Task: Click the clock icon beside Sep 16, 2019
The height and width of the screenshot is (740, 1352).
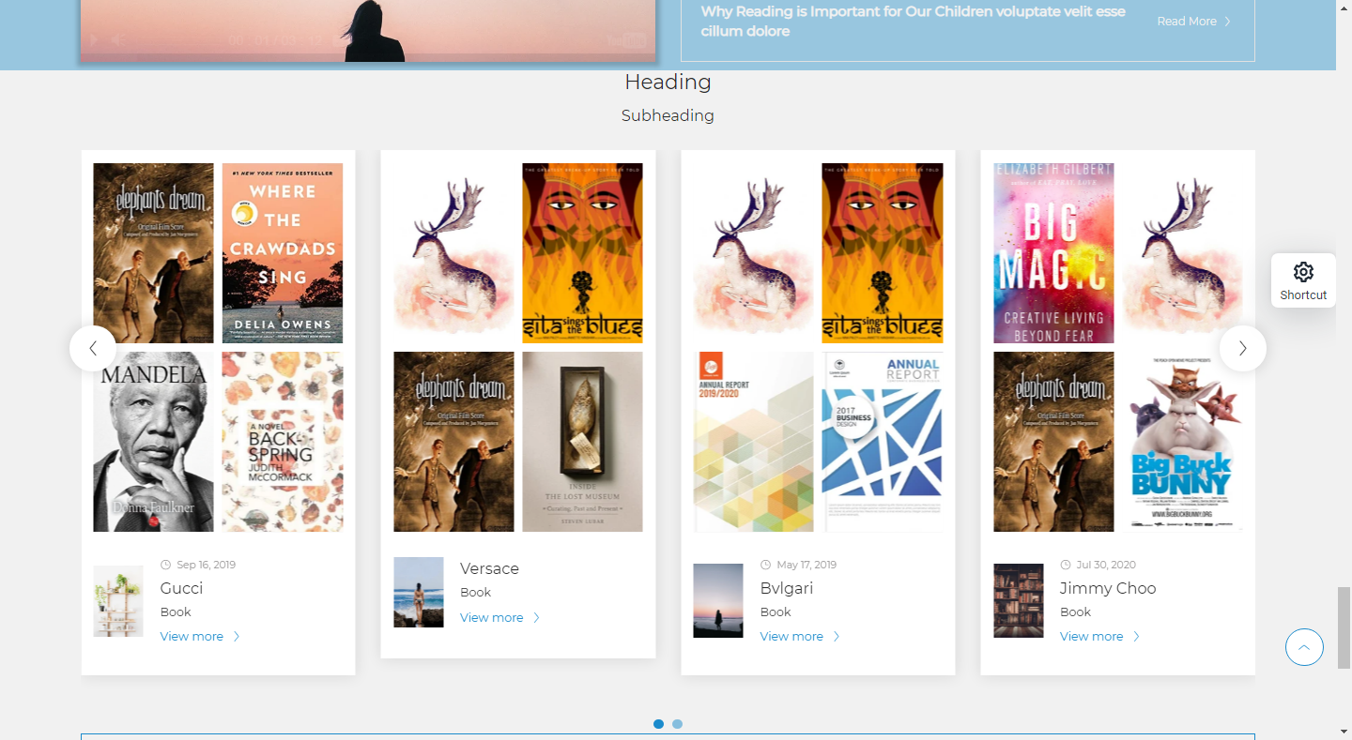Action: (166, 565)
